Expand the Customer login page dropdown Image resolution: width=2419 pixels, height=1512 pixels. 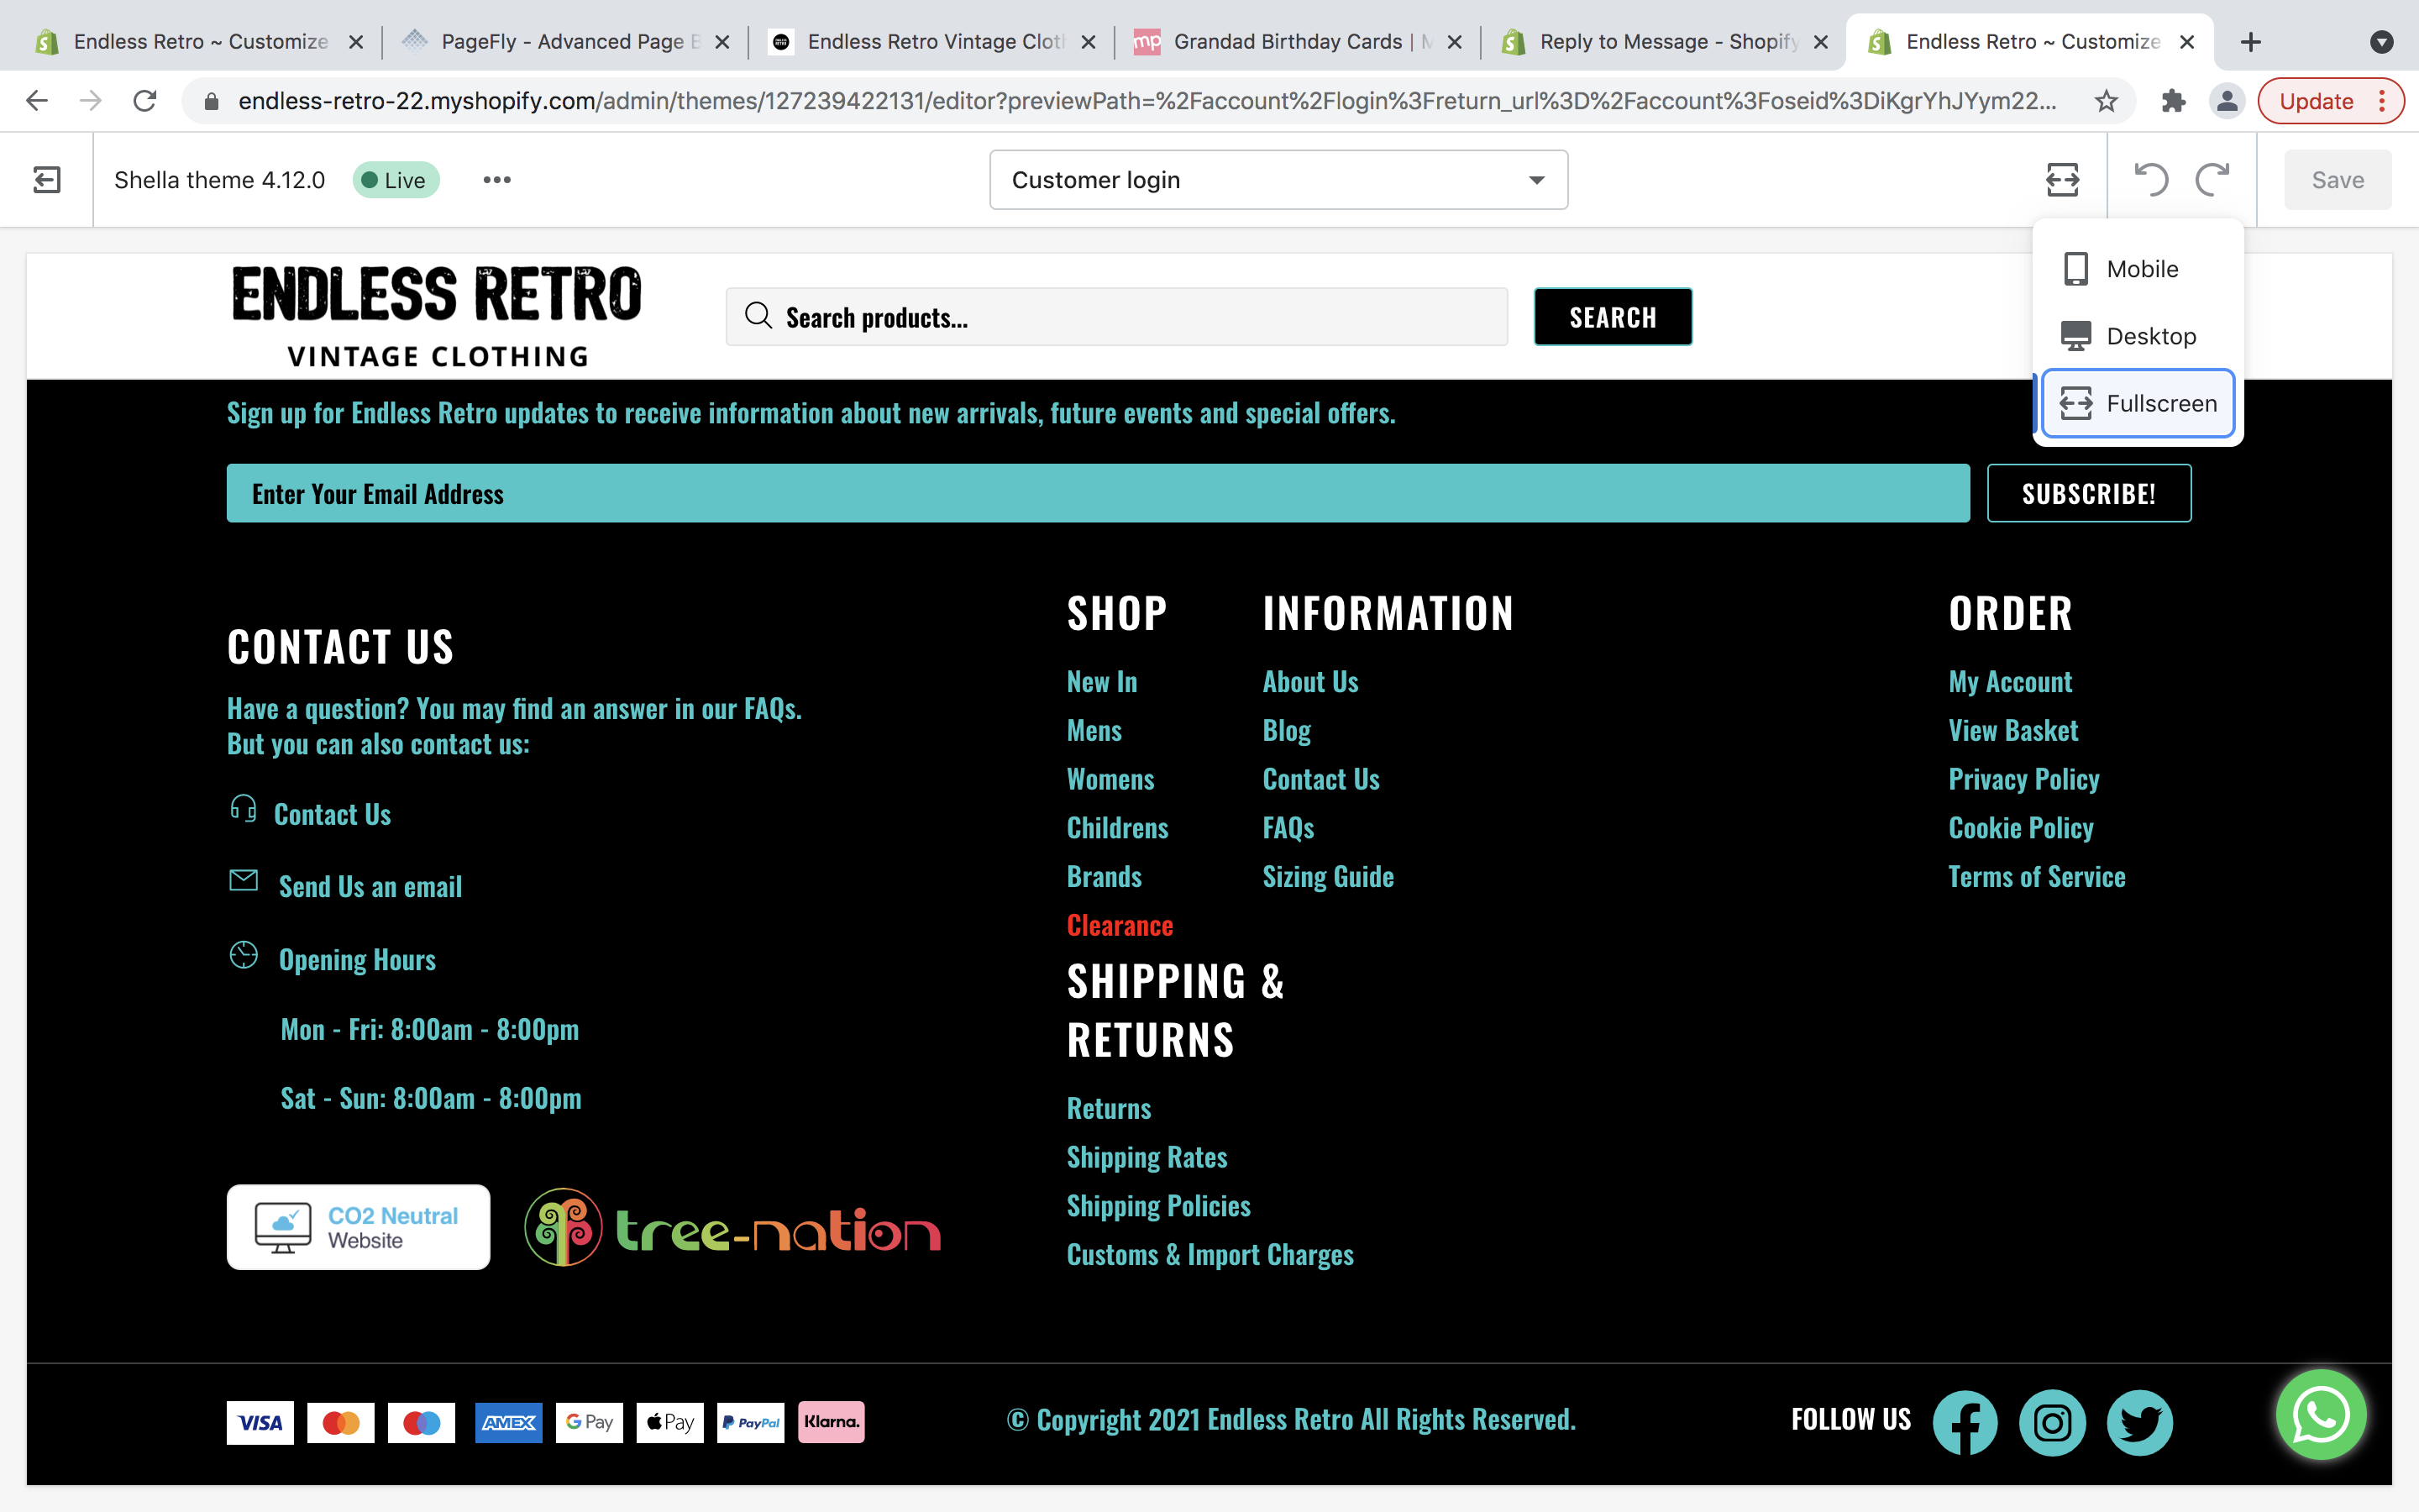click(x=1278, y=180)
